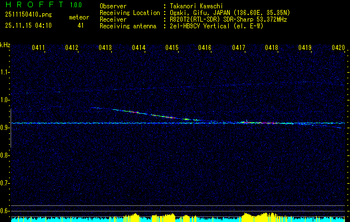The height and width of the screenshot is (222, 350).
Task: Select the 0413 time marker
Action: [x=105, y=48]
